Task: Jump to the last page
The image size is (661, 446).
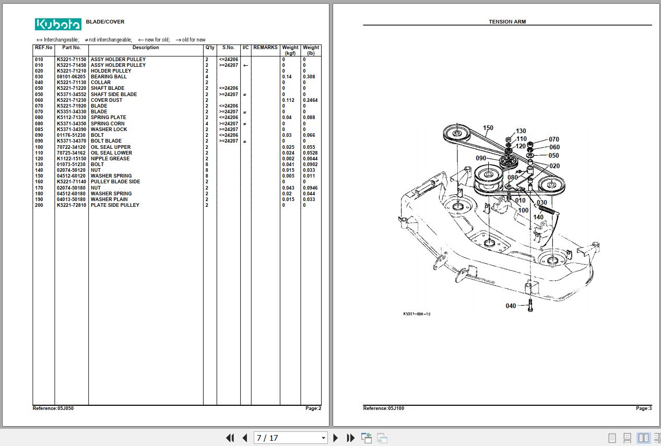Action: (350, 438)
